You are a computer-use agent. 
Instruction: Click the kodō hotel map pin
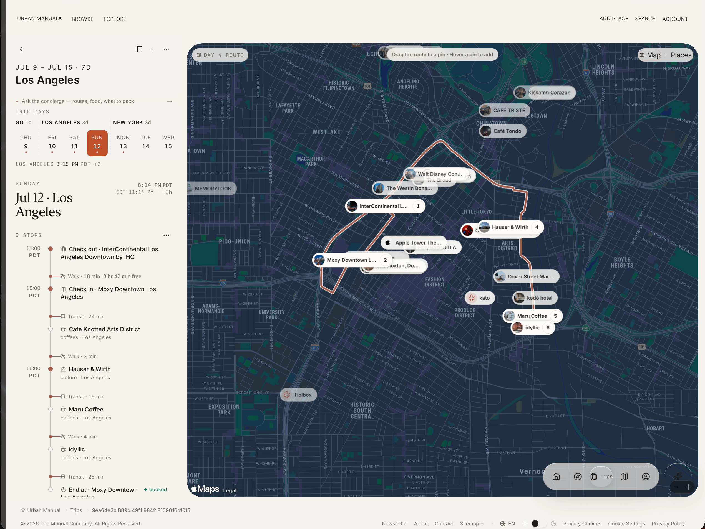535,298
